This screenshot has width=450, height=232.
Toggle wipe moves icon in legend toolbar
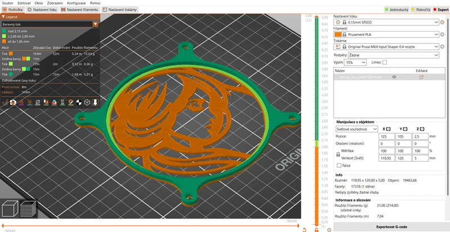pyautogui.click(x=13, y=102)
